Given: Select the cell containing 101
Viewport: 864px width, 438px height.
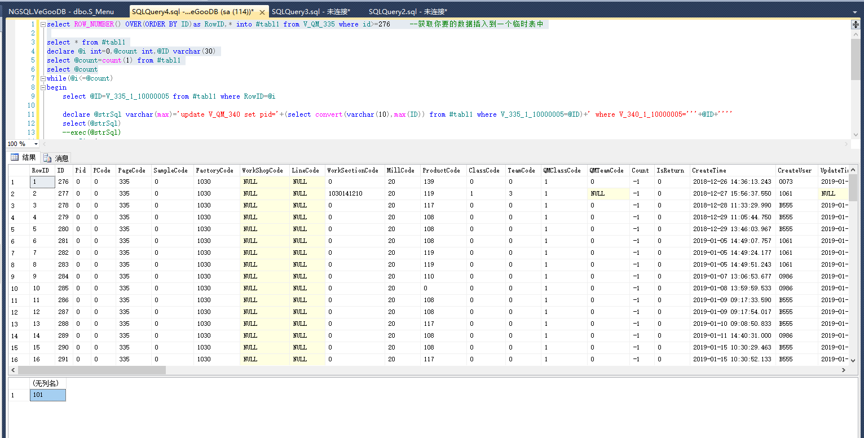Looking at the screenshot, I should [x=47, y=395].
